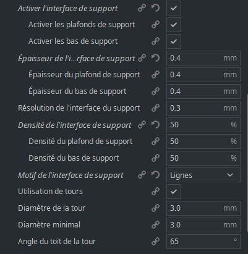Toggle Activer les bas de support checkbox
Screen dimensions: 248x254
click(x=174, y=41)
